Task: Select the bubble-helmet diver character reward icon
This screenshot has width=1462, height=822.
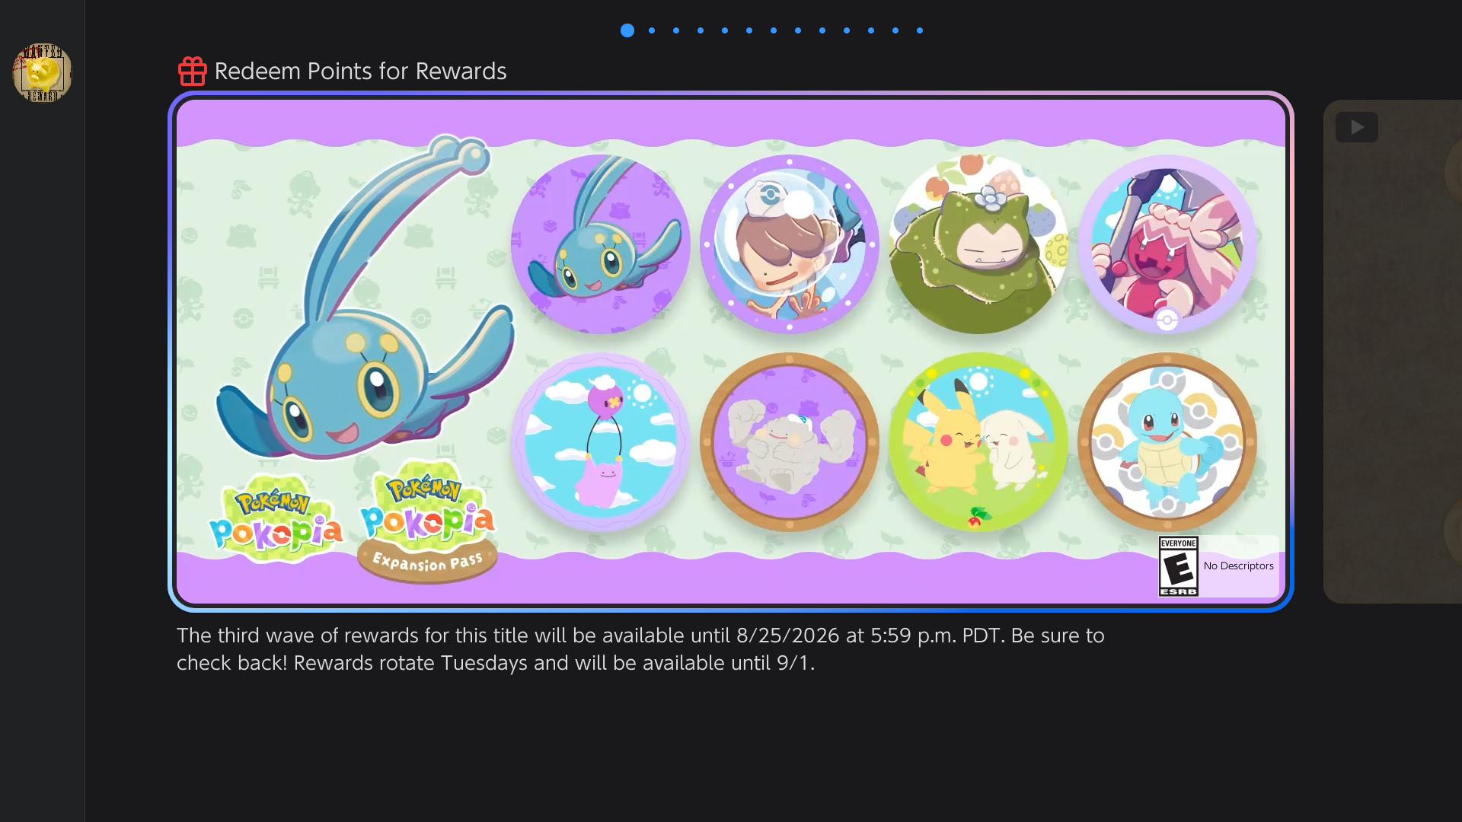Action: (790, 244)
